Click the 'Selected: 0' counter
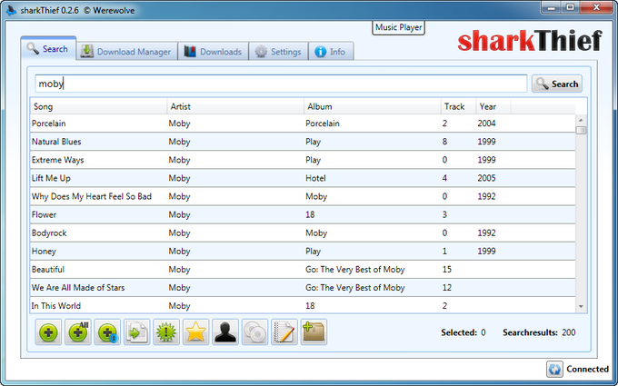The width and height of the screenshot is (618, 386). click(x=463, y=332)
